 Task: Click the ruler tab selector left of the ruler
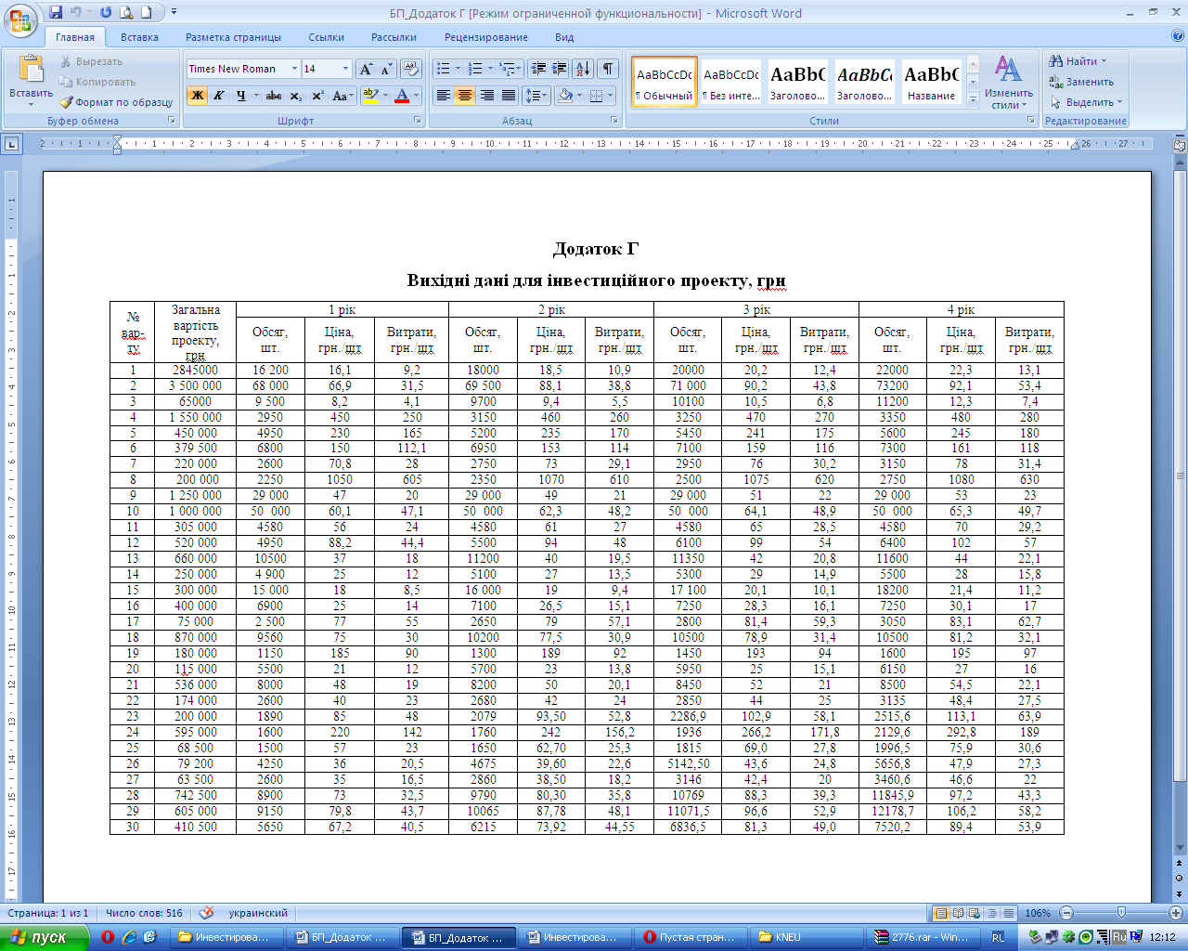11,144
